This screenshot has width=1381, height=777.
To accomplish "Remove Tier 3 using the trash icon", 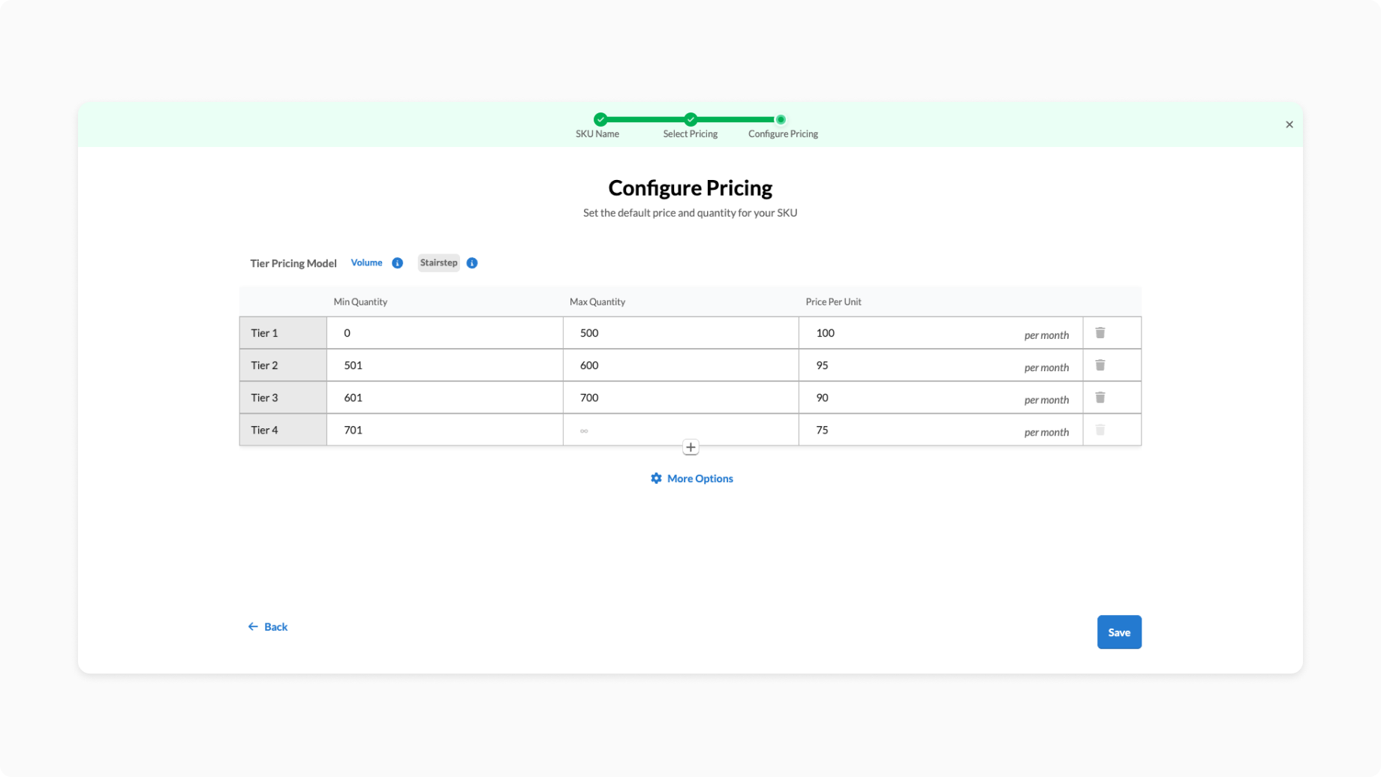I will click(1100, 397).
